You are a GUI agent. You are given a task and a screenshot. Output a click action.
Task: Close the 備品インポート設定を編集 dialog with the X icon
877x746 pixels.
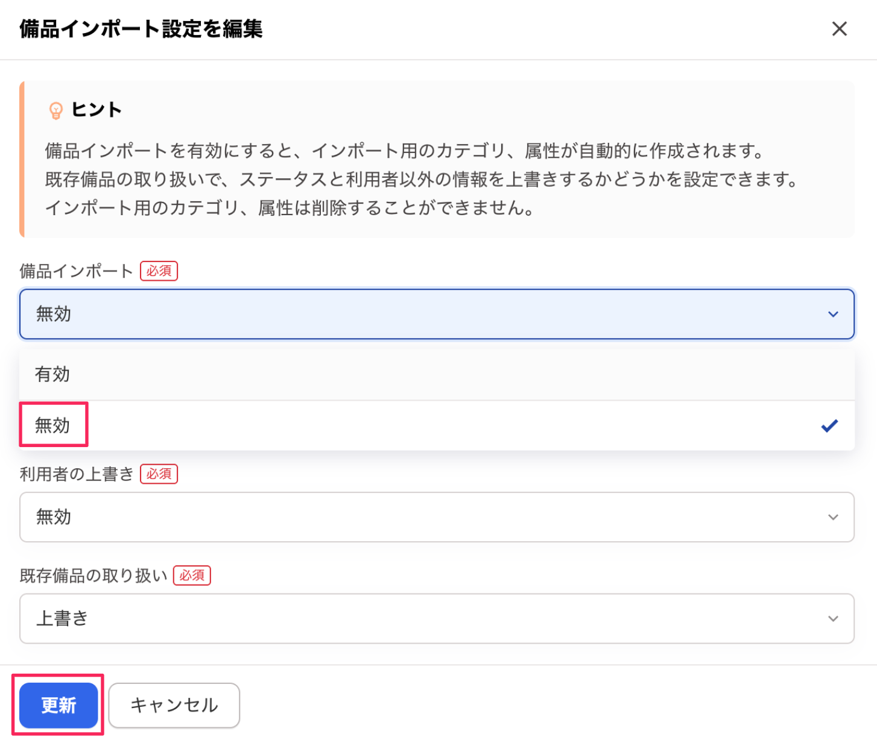tap(840, 29)
